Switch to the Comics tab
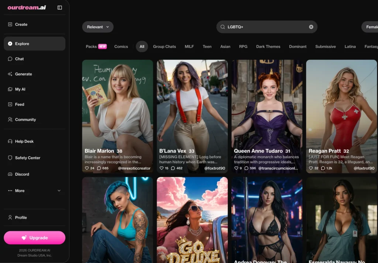 click(121, 47)
